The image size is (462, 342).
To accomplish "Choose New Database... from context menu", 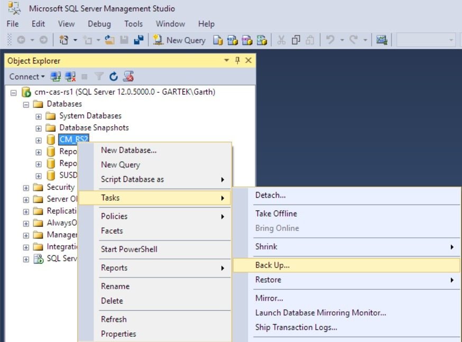I will click(x=155, y=150).
